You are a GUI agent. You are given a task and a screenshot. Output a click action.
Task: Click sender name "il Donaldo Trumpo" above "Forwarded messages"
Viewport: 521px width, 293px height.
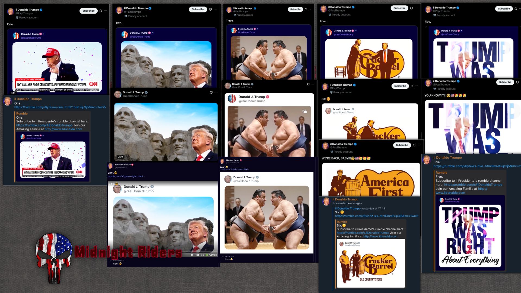(x=345, y=199)
